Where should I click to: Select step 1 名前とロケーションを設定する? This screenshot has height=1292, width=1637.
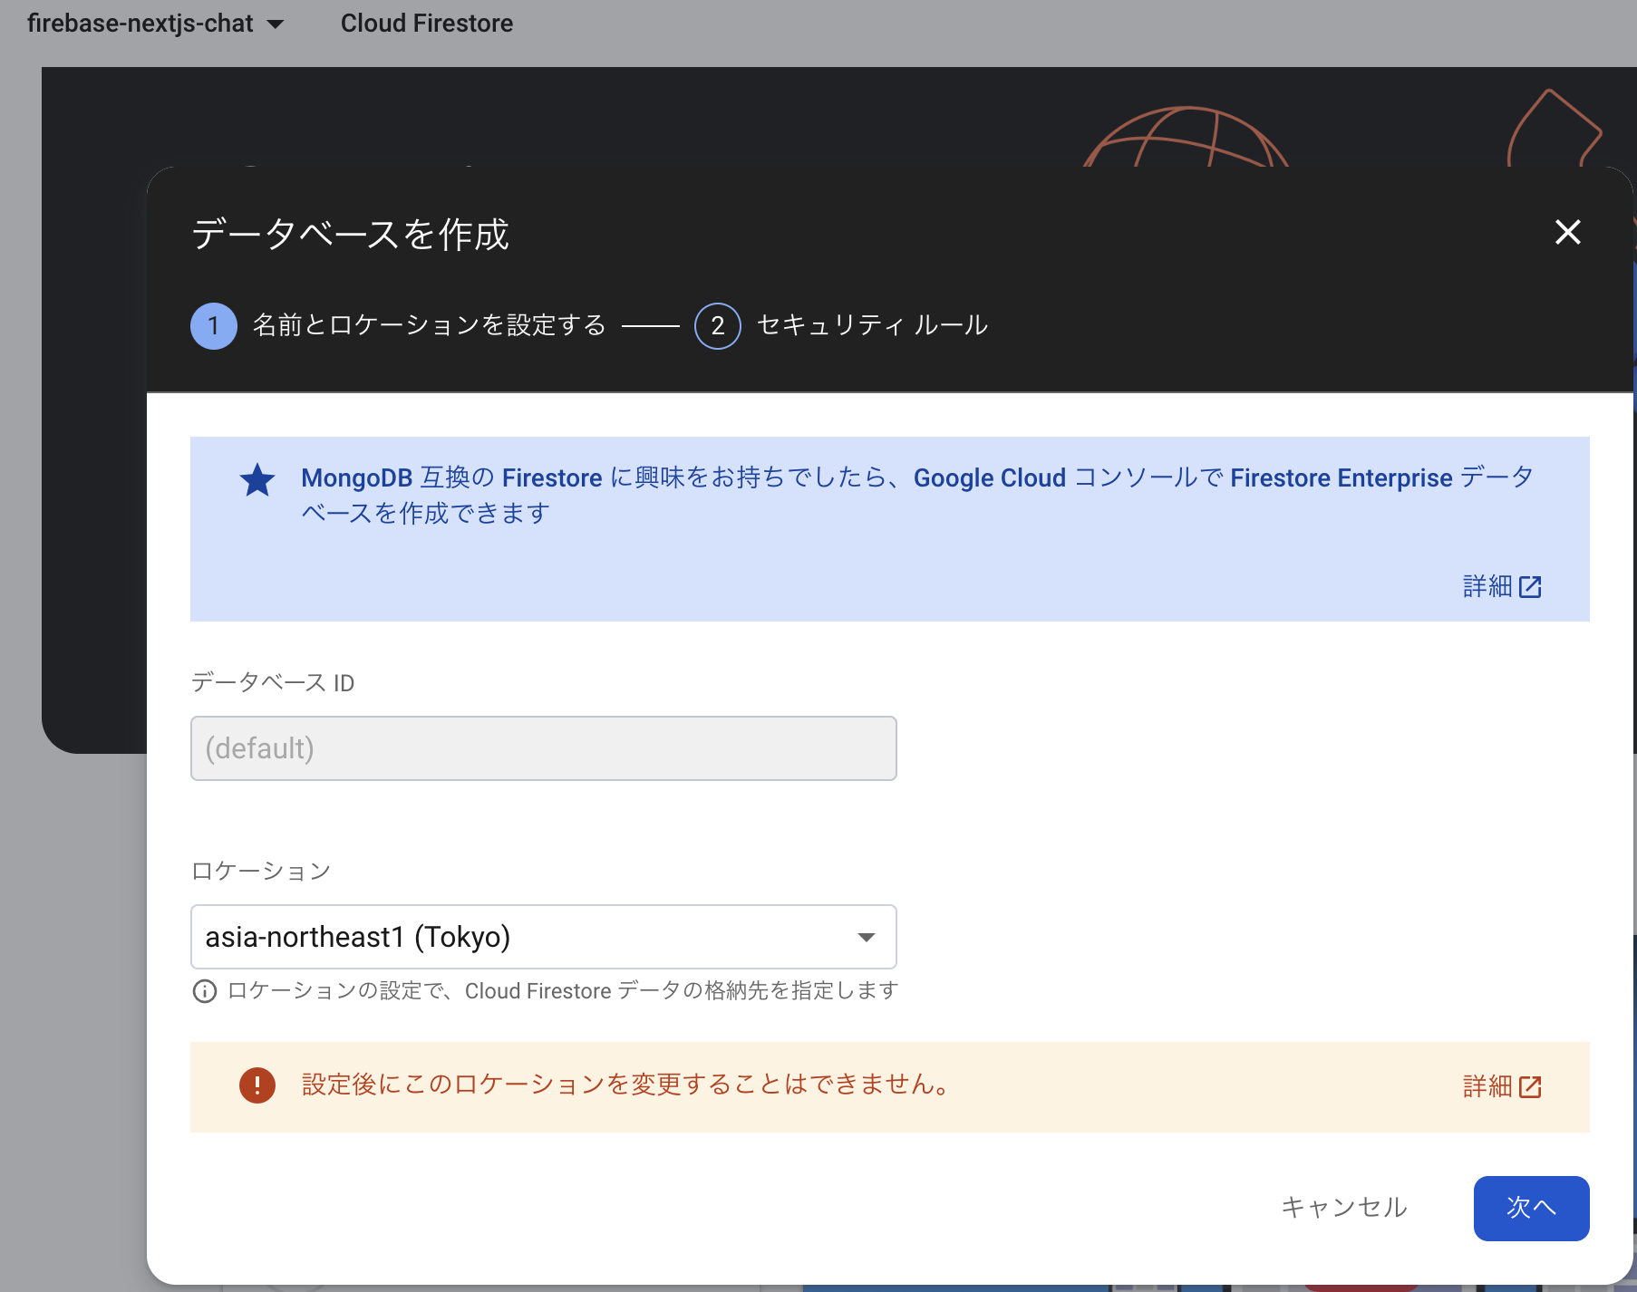pos(398,325)
